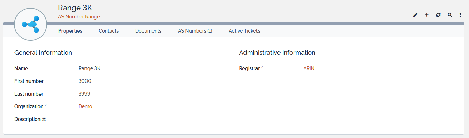Refresh the page with the reload icon
469x138 pixels.
(x=438, y=15)
